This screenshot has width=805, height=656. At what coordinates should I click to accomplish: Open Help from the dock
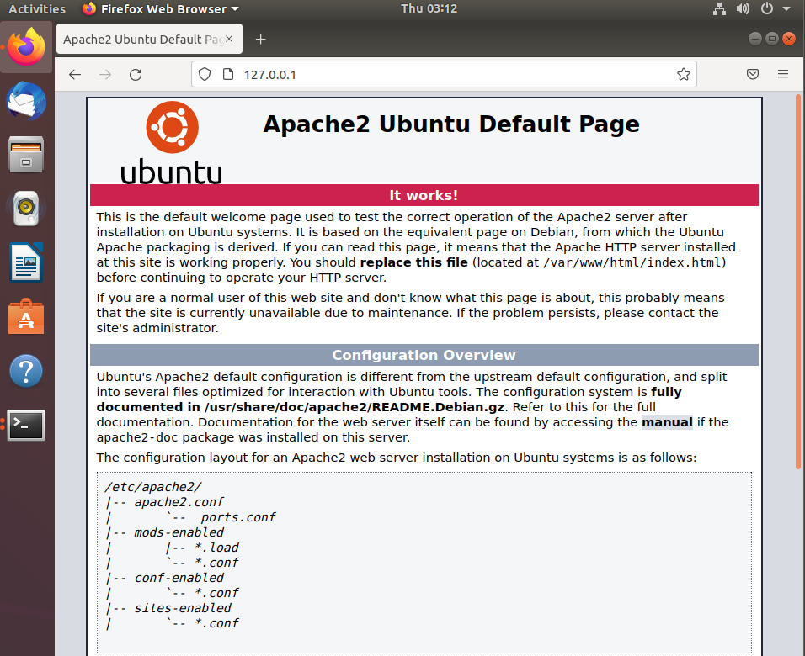click(x=26, y=371)
